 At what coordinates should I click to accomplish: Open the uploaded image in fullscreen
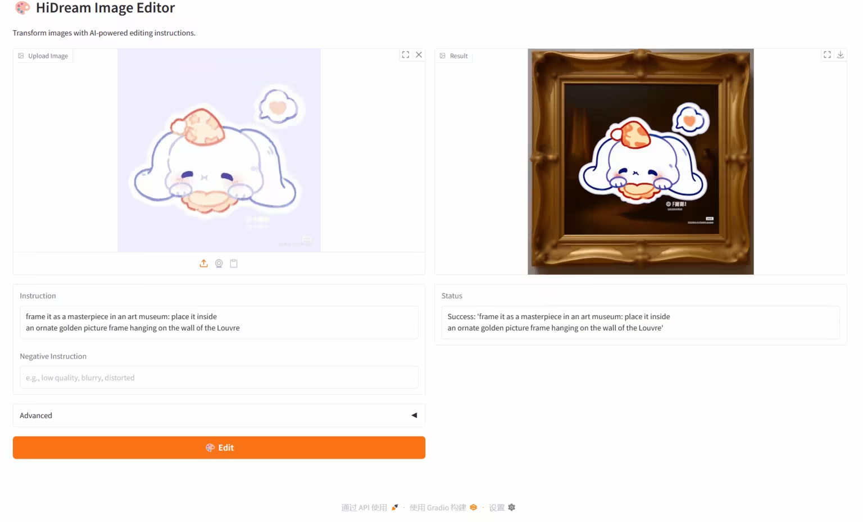click(x=406, y=55)
